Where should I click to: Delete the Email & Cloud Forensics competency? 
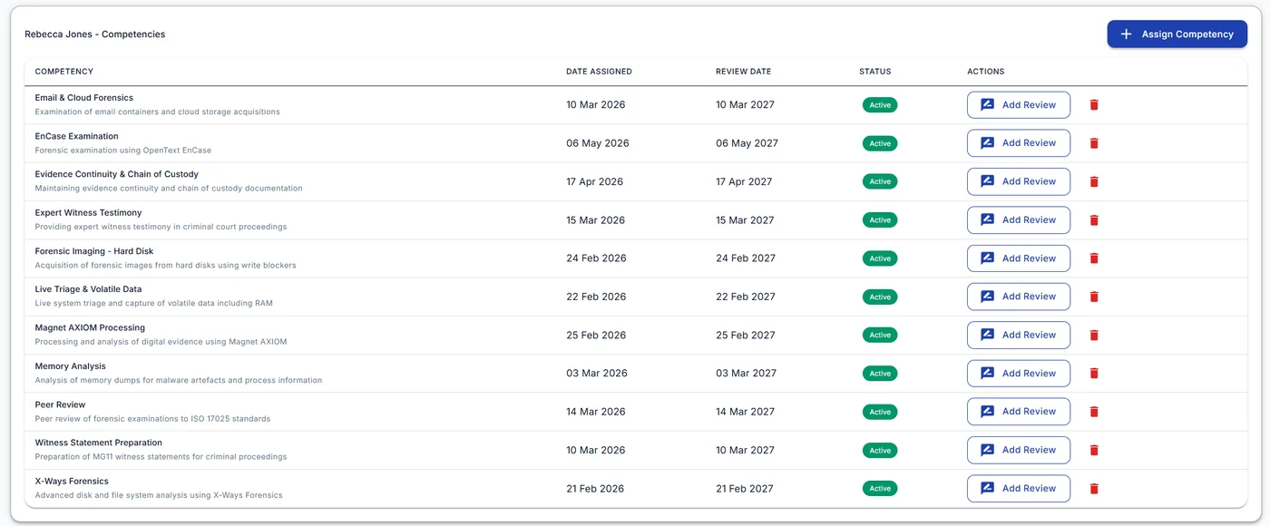(x=1093, y=105)
